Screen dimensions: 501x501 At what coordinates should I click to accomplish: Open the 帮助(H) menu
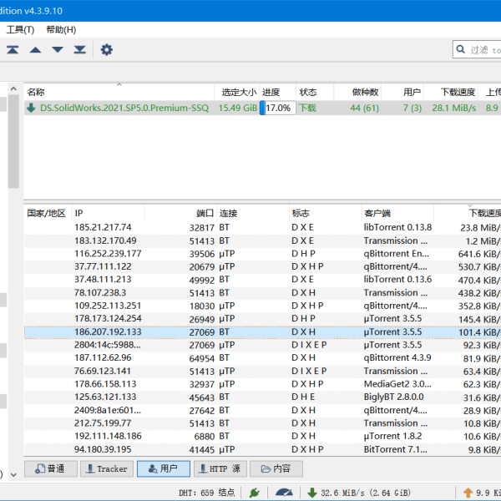click(x=61, y=30)
